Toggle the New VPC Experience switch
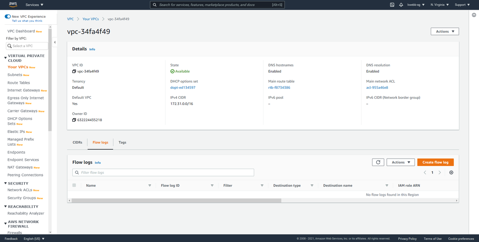 pos(8,17)
